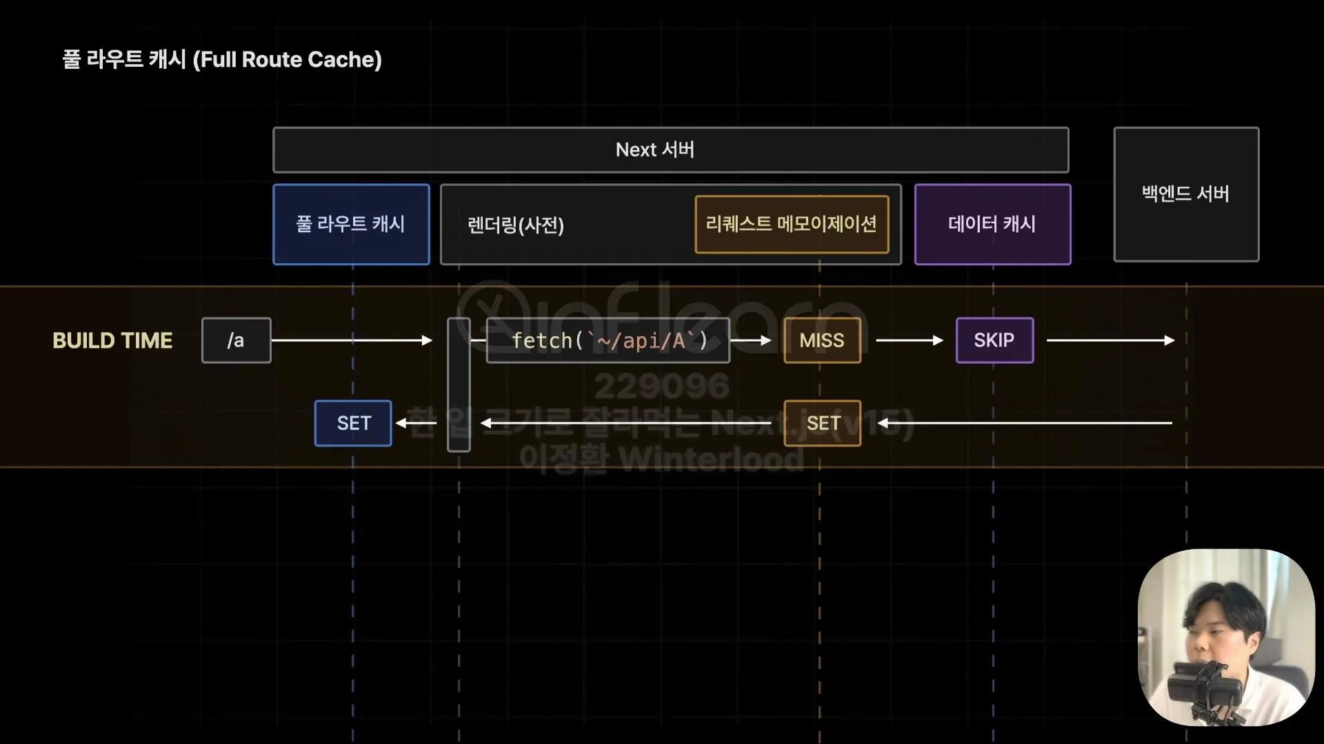Select the MISS status badge
Screen dimensions: 1324x744
click(822, 340)
